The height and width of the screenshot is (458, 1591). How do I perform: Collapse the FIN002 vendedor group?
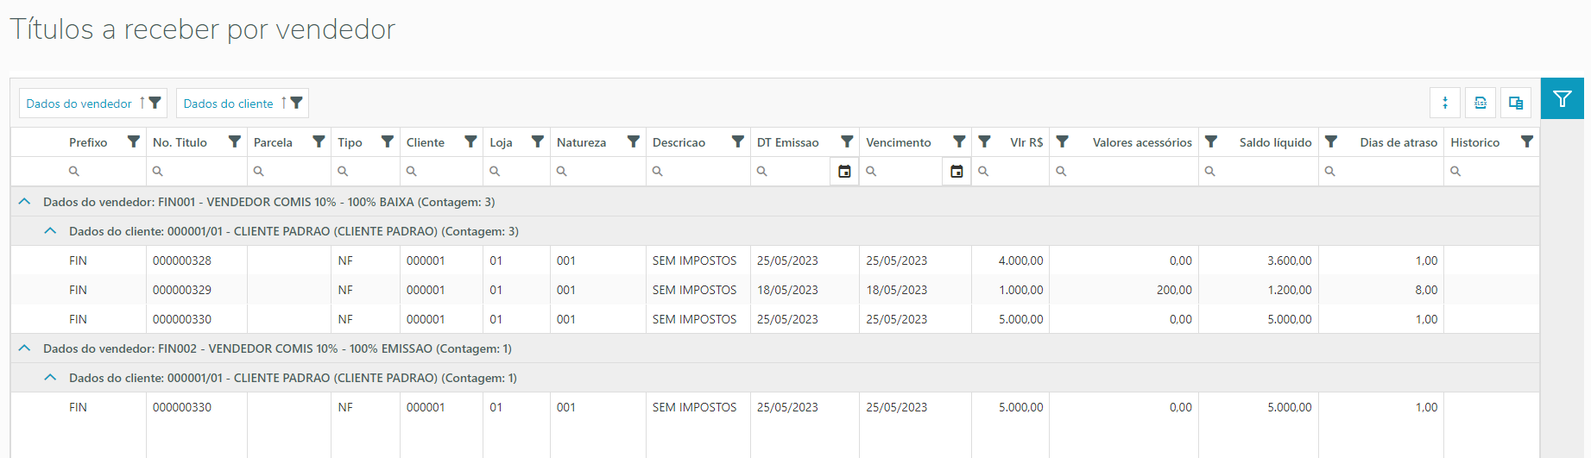coord(25,348)
